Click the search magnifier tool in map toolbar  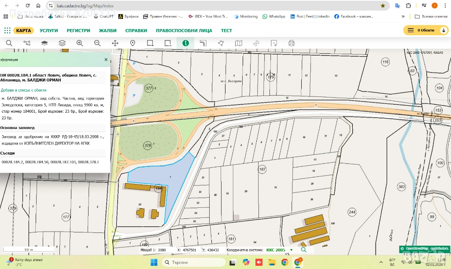[x=9, y=43]
